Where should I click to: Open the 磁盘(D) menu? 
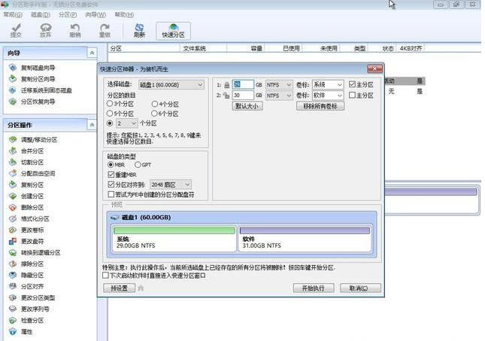pyautogui.click(x=41, y=14)
